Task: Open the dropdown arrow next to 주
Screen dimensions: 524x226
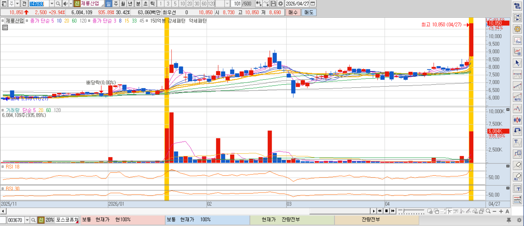Action: coord(17,4)
